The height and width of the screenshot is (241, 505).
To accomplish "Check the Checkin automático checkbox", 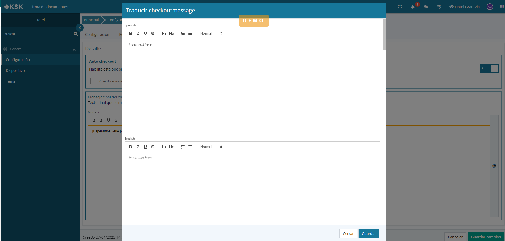I will [x=94, y=81].
